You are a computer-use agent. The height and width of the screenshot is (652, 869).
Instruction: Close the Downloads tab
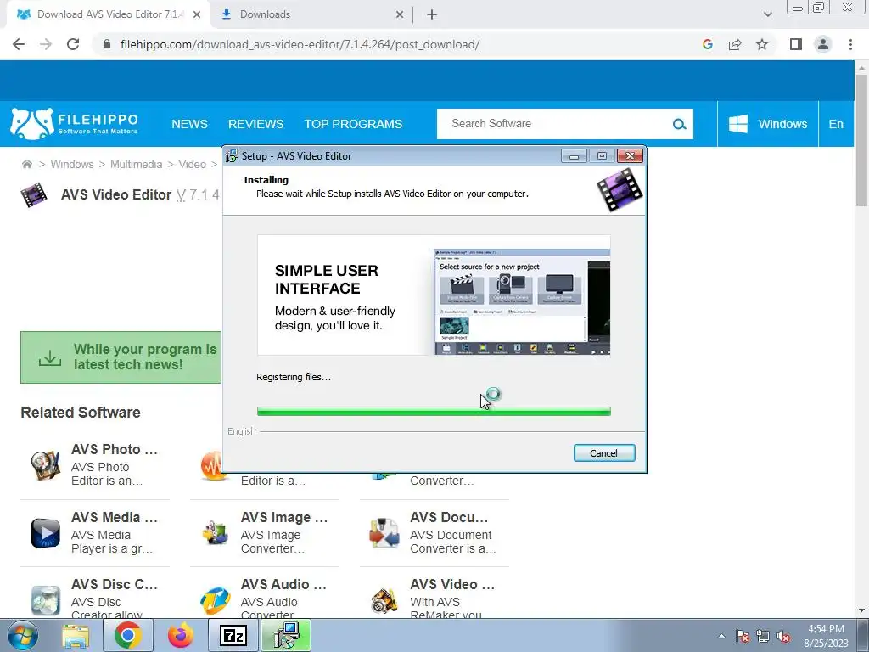coord(400,15)
